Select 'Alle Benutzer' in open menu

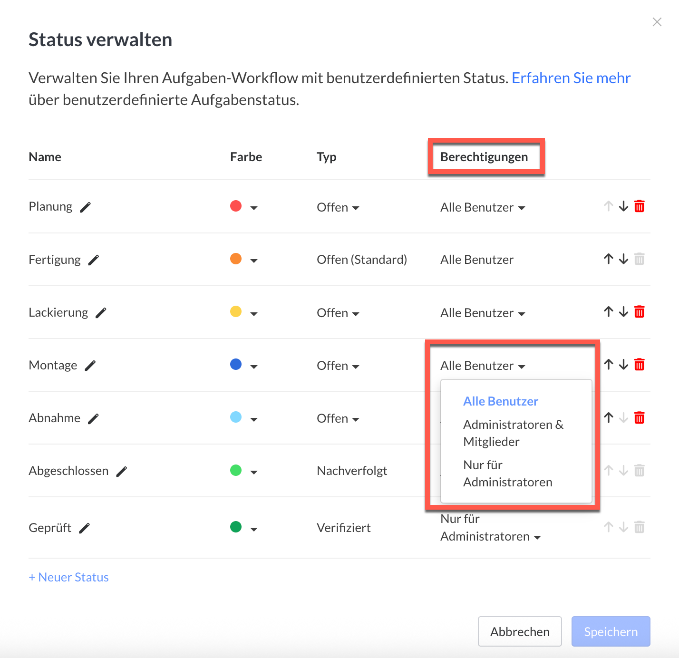pyautogui.click(x=501, y=401)
